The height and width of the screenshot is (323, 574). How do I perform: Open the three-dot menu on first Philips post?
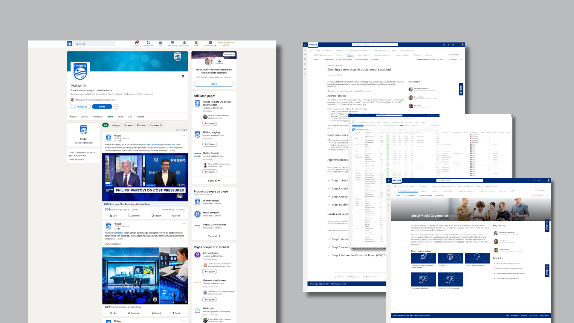(x=184, y=135)
